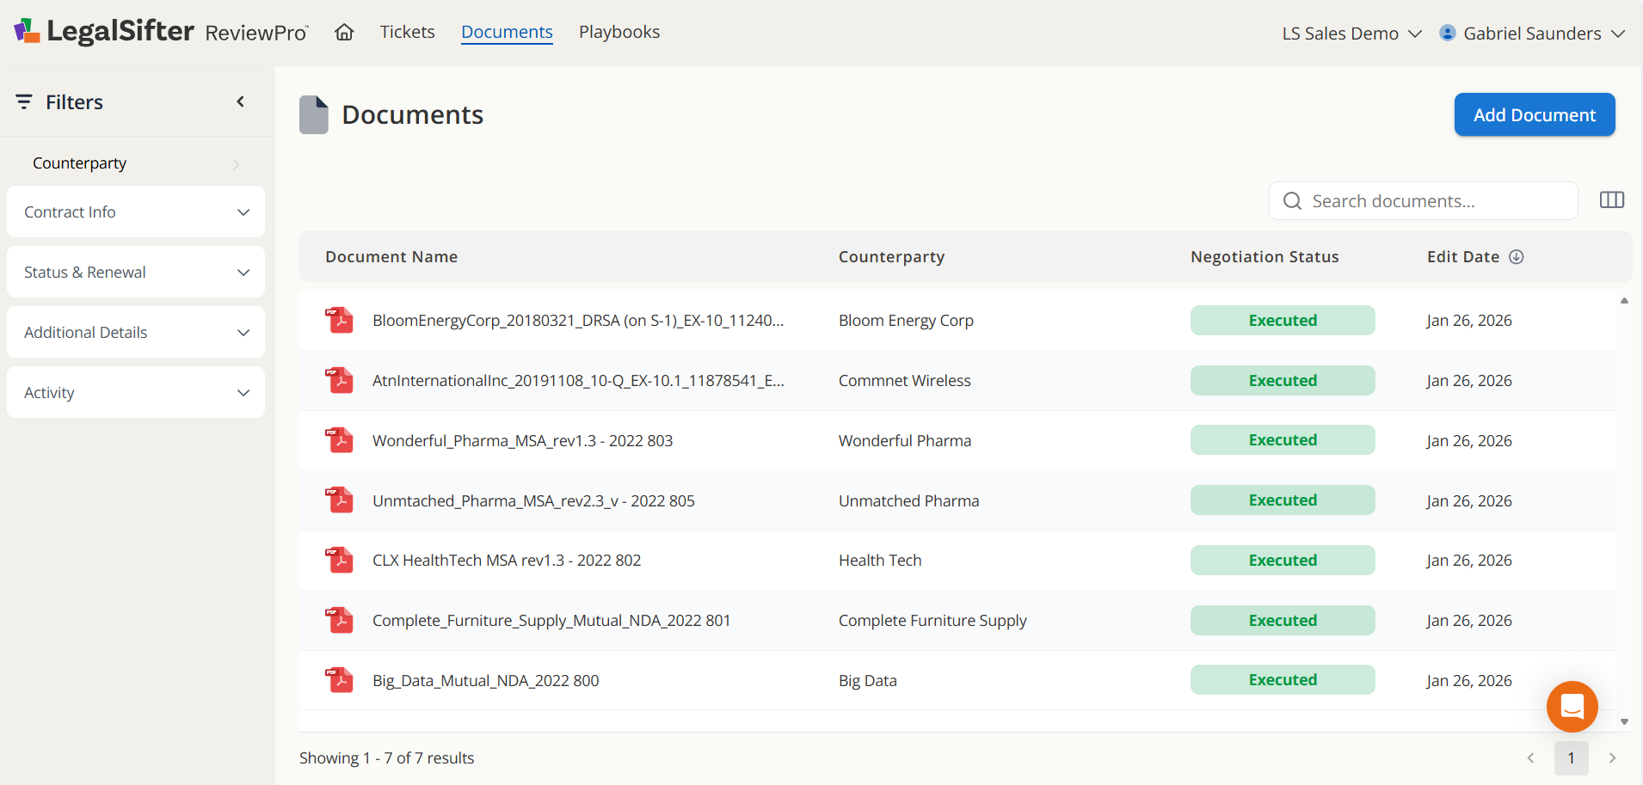Screen dimensions: 1643x785
Task: Open the orange chat support bubble
Action: point(1572,706)
